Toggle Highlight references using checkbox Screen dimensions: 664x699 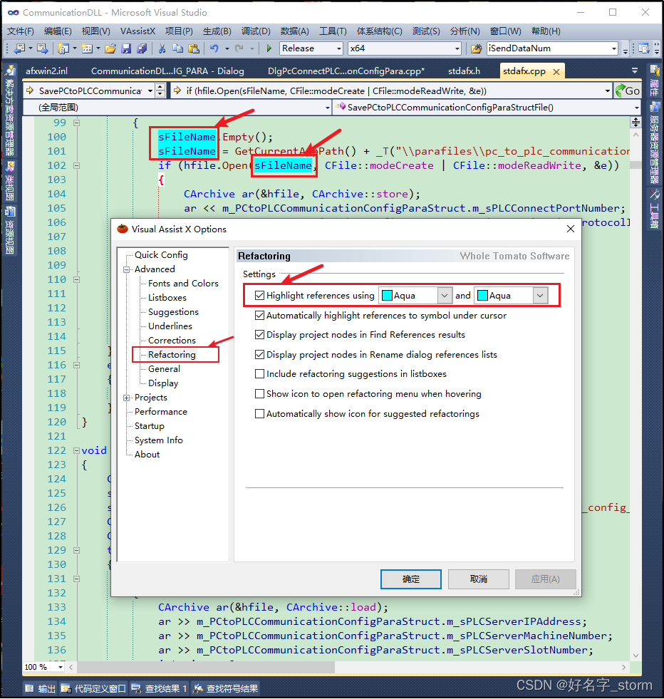coord(259,295)
